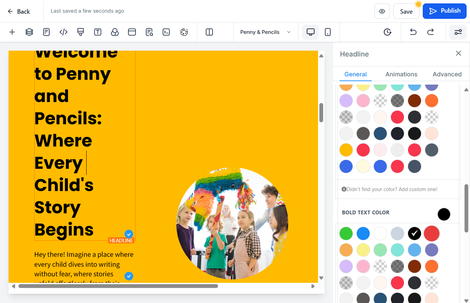The image size is (470, 303).
Task: Redo the last change
Action: [x=430, y=32]
